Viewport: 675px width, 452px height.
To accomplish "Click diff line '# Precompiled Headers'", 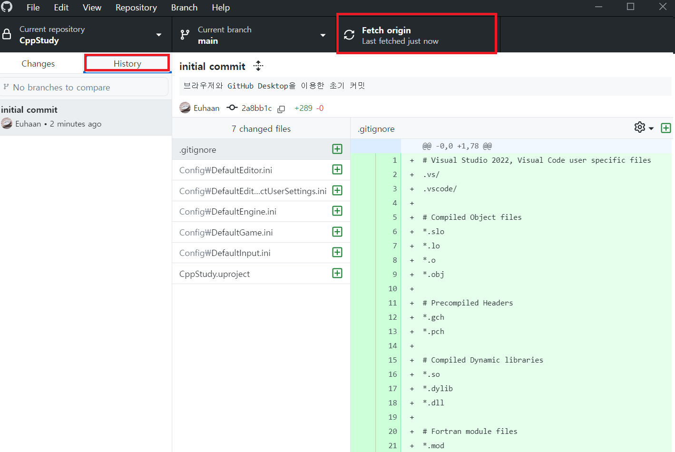I will tap(468, 303).
